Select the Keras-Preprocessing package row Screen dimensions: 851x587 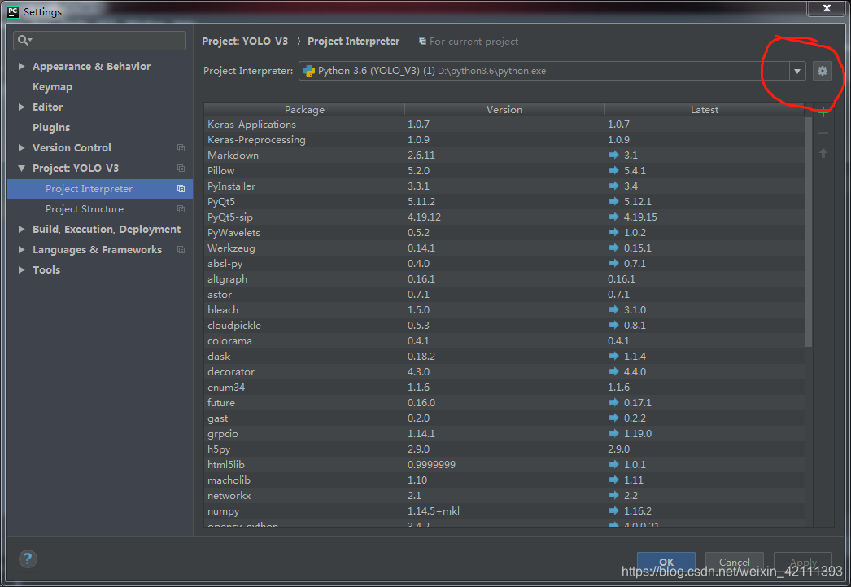(x=504, y=139)
